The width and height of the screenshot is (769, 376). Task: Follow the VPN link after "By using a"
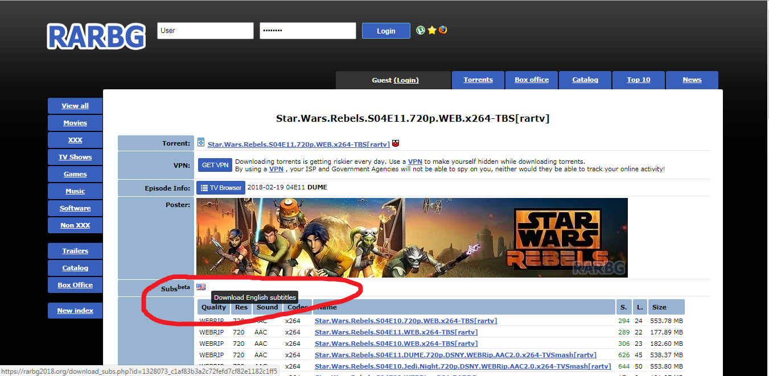pyautogui.click(x=276, y=169)
